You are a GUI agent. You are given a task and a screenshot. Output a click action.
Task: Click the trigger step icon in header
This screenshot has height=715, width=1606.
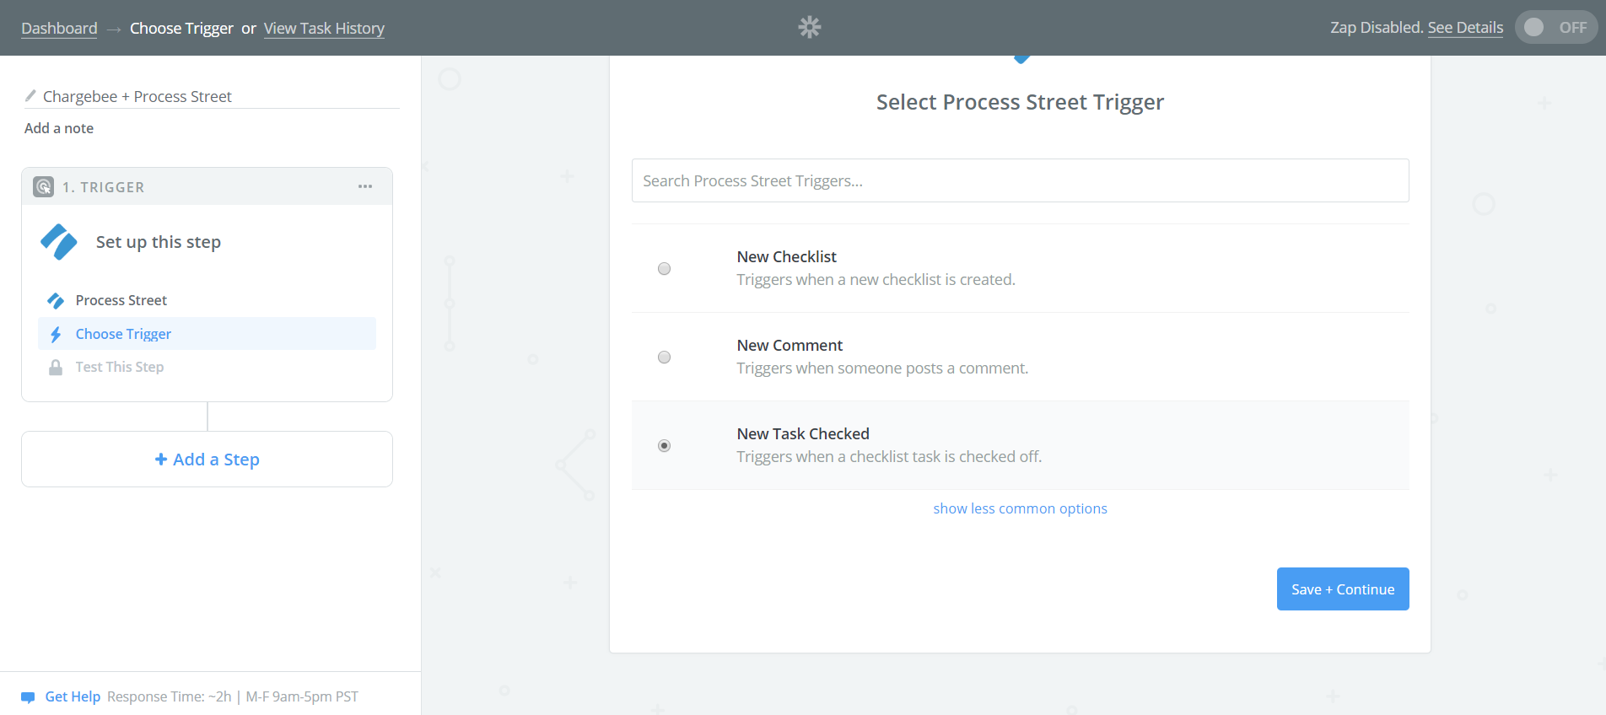(44, 186)
